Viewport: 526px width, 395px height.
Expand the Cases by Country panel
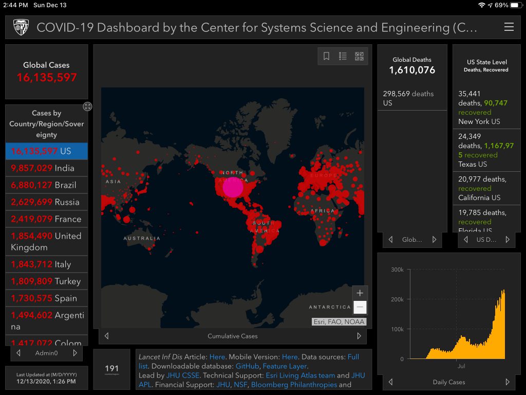[x=88, y=106]
